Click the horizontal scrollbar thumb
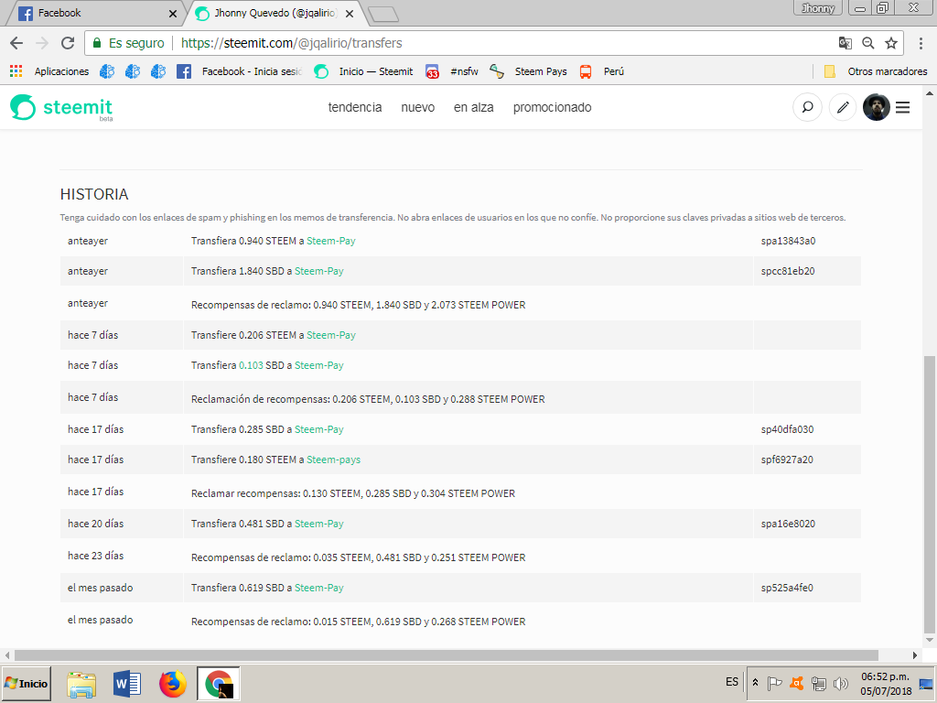Screen dimensions: 937x703 [446, 655]
